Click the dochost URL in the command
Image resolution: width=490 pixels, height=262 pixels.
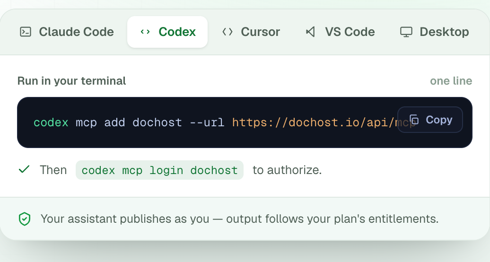pos(324,122)
